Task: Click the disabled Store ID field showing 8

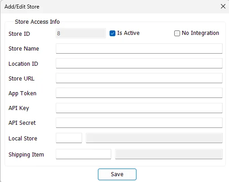Action: pyautogui.click(x=81, y=33)
